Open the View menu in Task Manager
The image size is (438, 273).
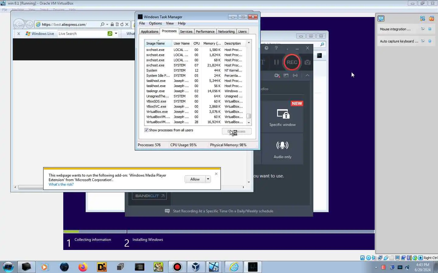170,23
